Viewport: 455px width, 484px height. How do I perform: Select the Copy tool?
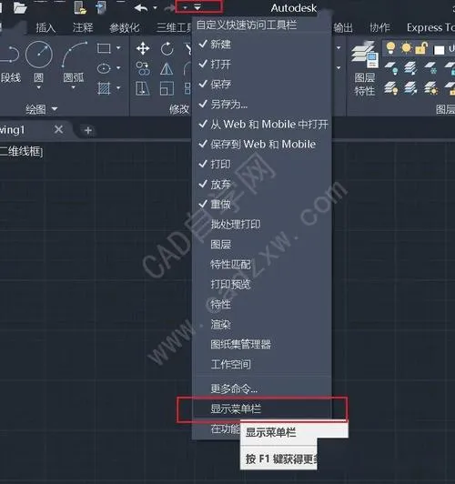click(x=143, y=68)
